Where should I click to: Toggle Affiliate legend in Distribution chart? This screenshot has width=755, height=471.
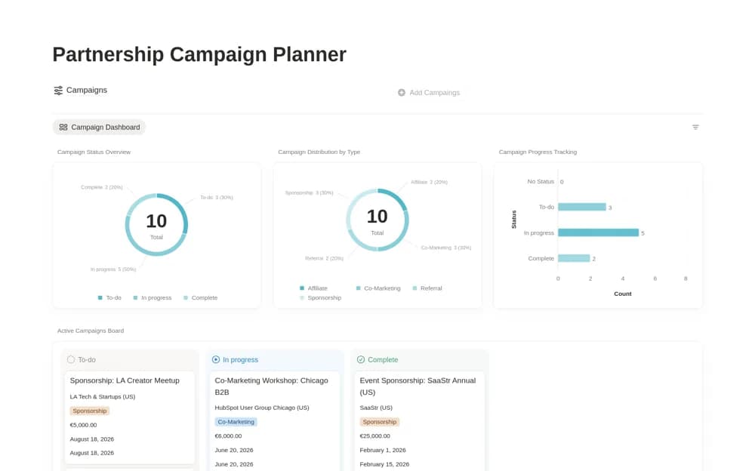313,288
